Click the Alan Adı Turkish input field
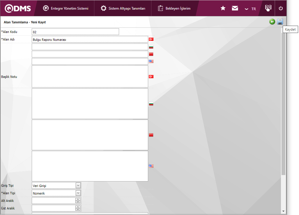299x215 pixels. coord(90,39)
